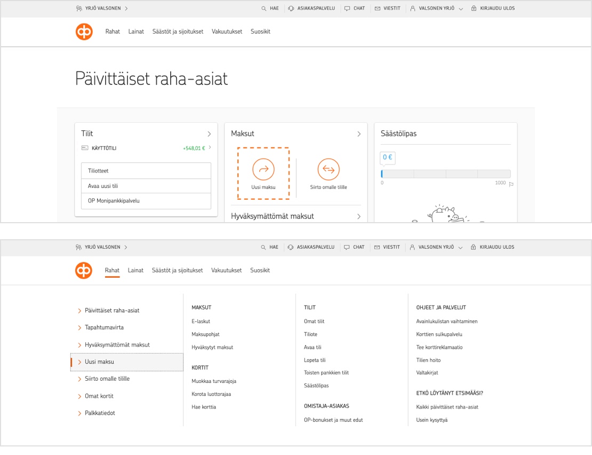Click the OP logo beside the underlined Rahat tab
Screen dimensions: 592x455
(x=84, y=270)
